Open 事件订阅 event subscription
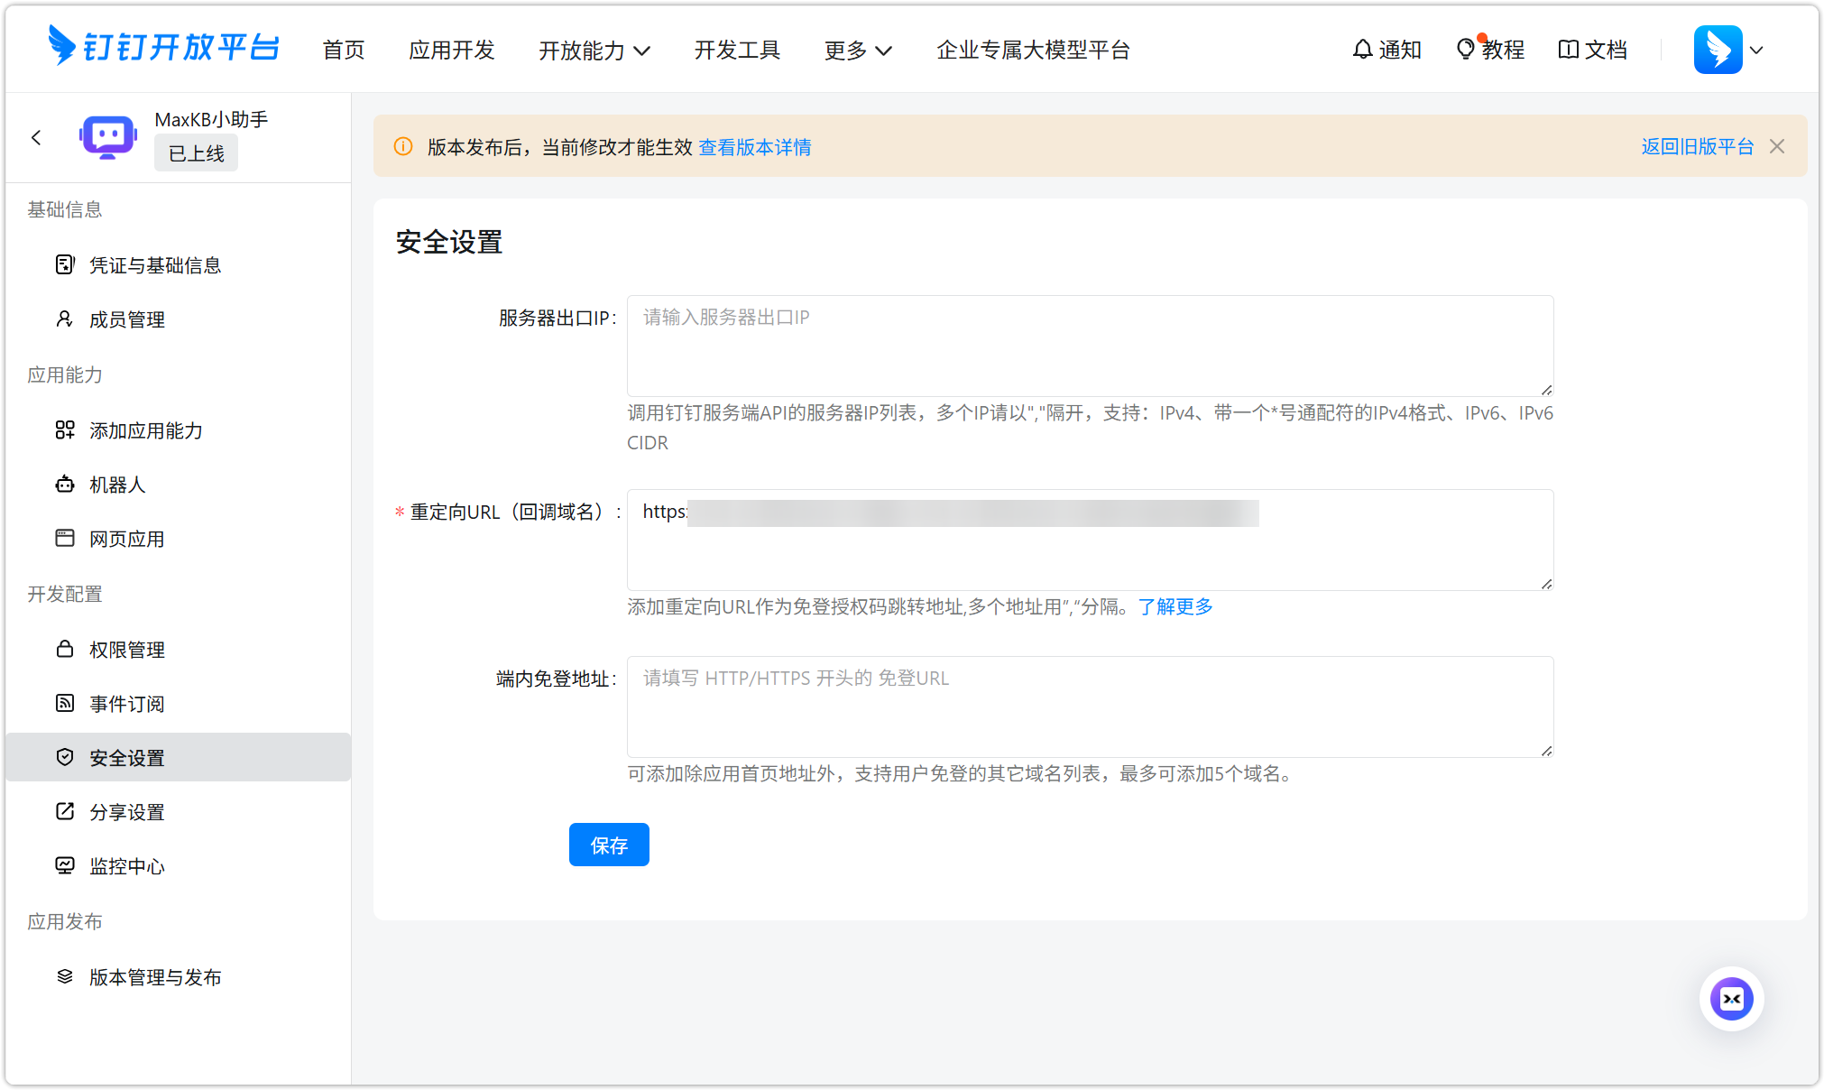 point(126,704)
